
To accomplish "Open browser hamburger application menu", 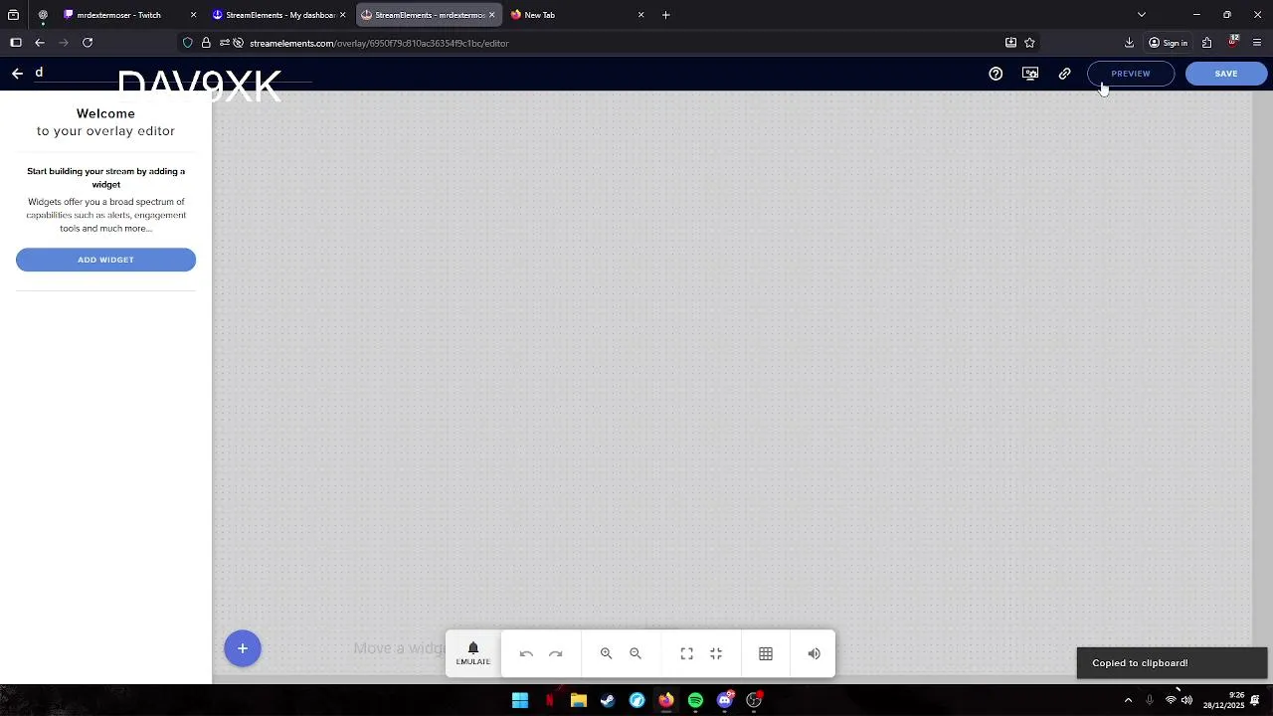I will pyautogui.click(x=1257, y=43).
